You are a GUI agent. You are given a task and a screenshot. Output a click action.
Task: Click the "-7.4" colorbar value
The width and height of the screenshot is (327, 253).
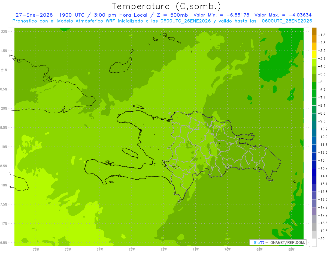tap(322, 98)
